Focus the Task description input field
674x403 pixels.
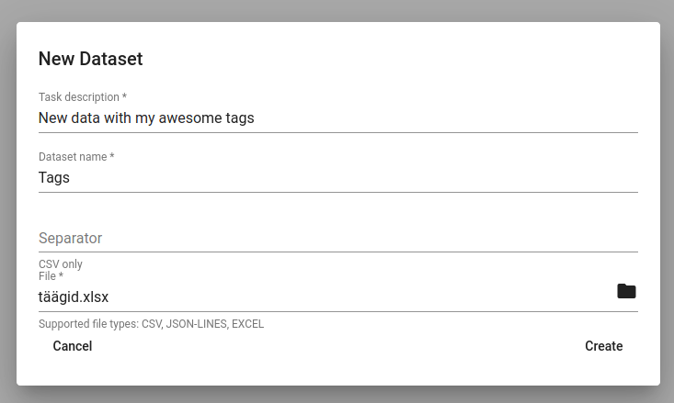(337, 118)
